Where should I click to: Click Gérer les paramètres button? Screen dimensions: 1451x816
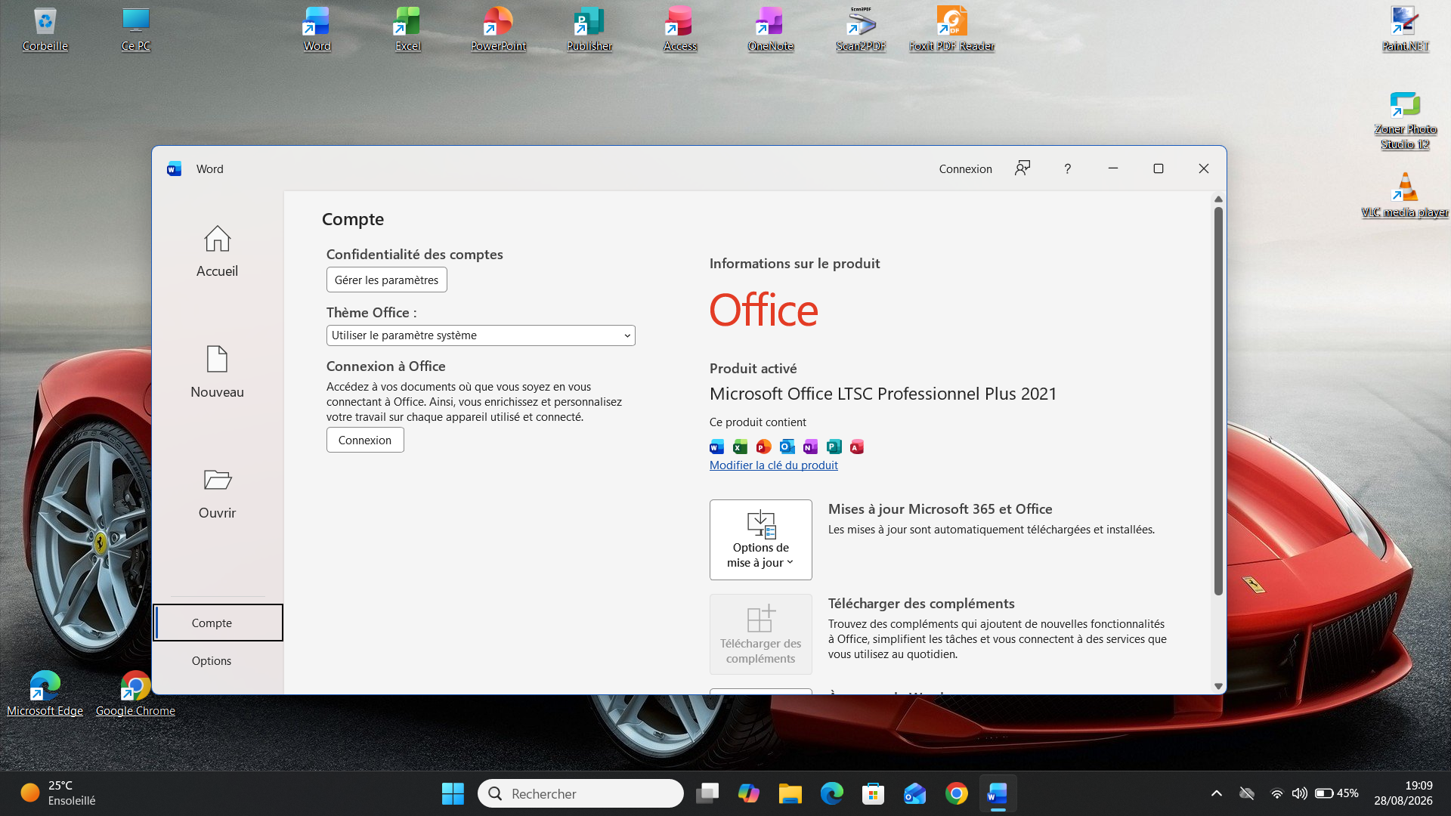[x=386, y=280]
